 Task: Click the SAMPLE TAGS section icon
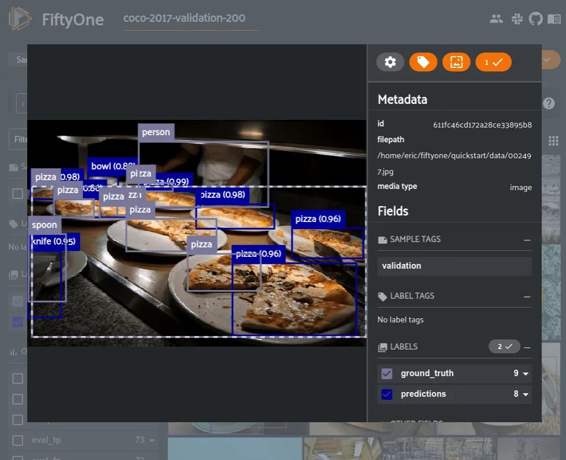coord(382,240)
